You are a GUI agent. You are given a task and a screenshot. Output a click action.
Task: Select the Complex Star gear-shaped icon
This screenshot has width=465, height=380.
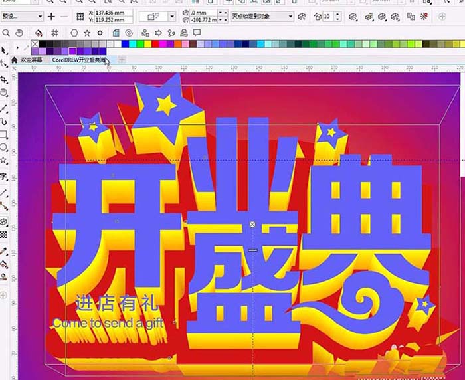tap(100, 33)
